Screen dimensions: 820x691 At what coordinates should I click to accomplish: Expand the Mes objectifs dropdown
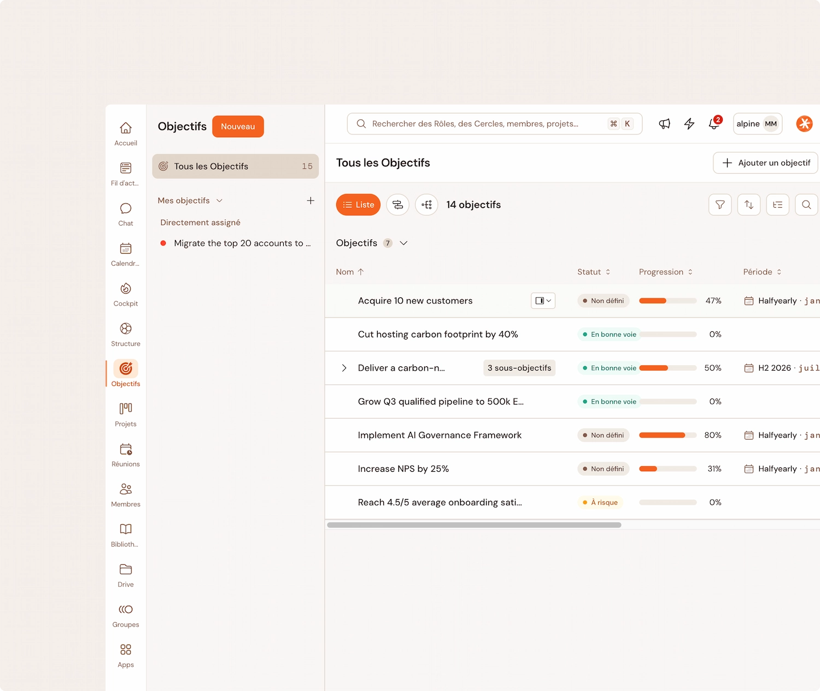pos(190,201)
